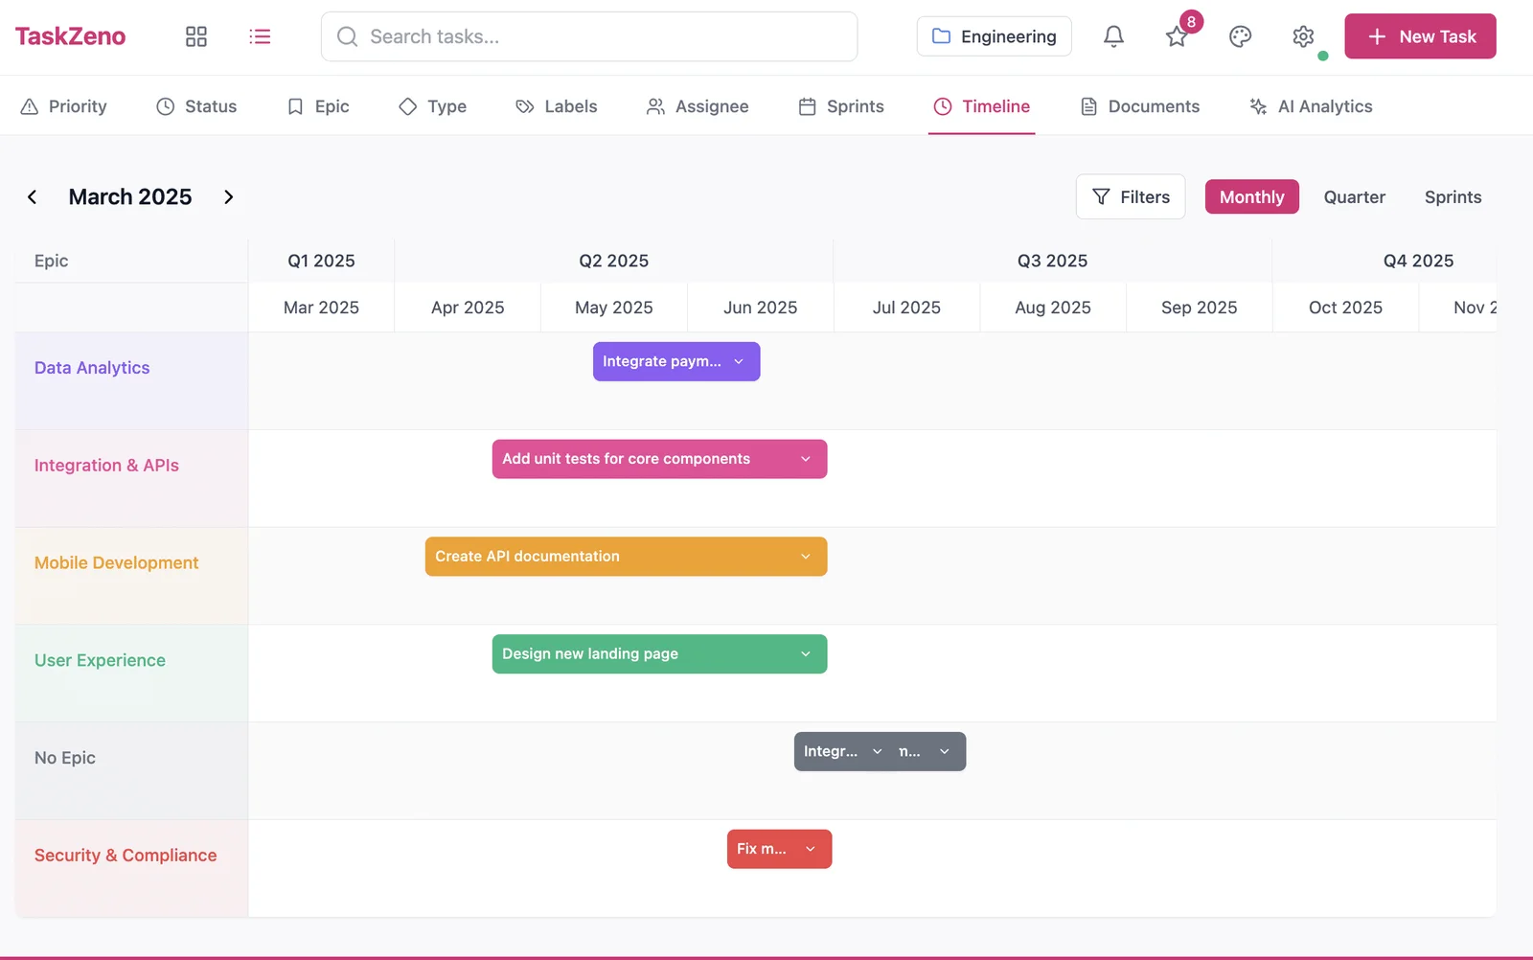Expand 'Design new landing page' task chevron
The width and height of the screenshot is (1533, 960).
point(806,654)
